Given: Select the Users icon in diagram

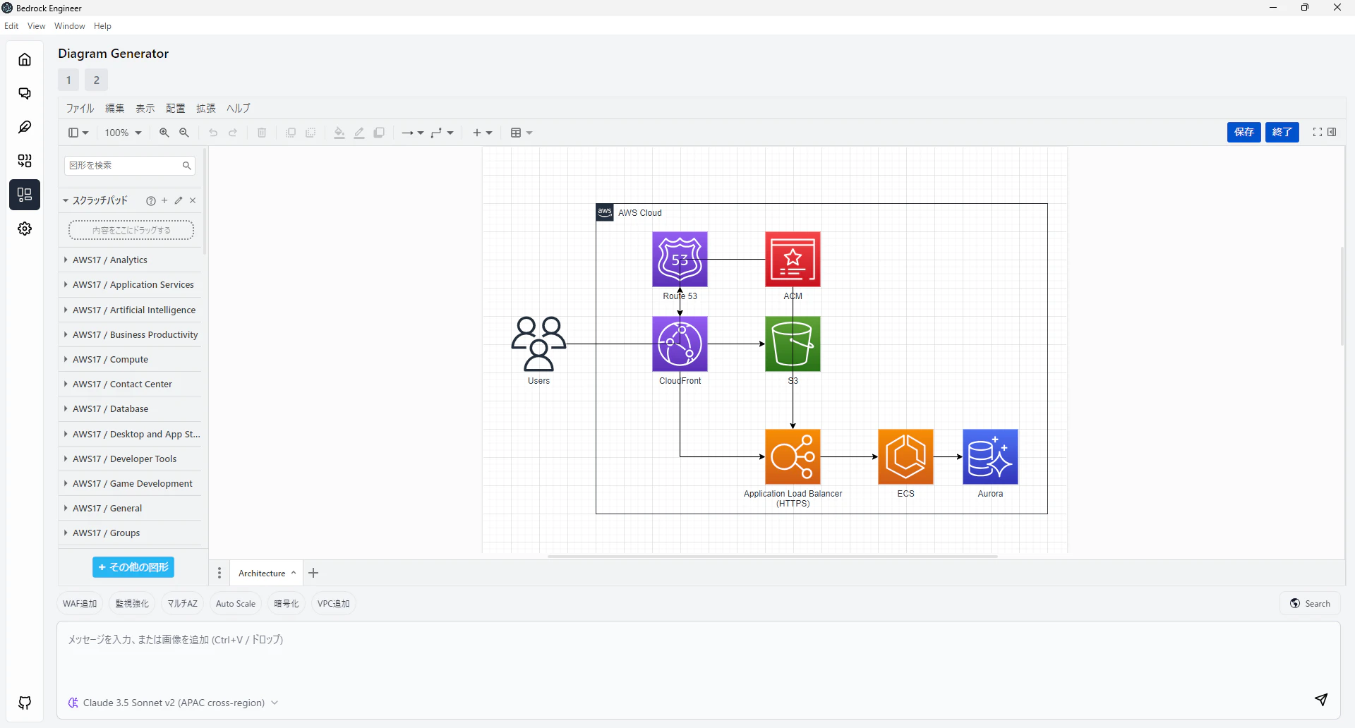Looking at the screenshot, I should tap(538, 344).
